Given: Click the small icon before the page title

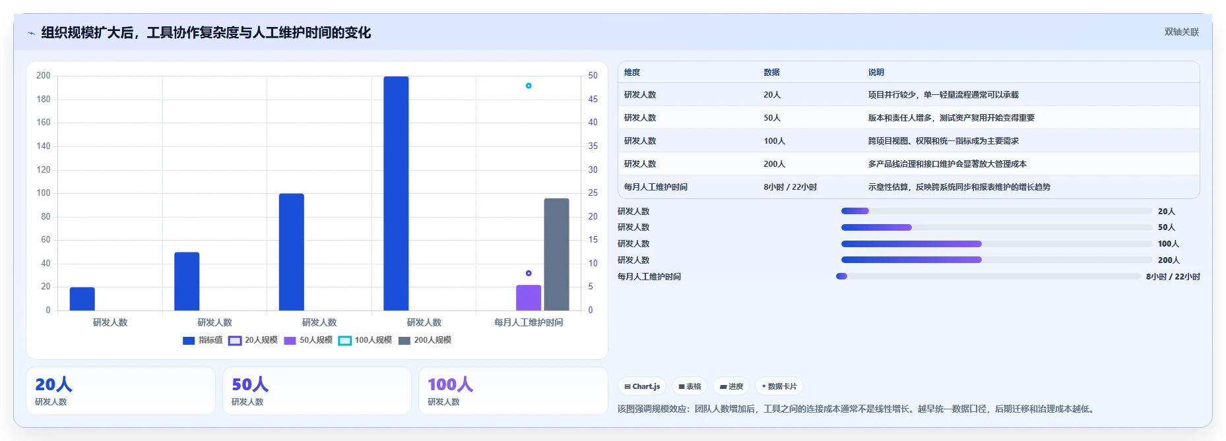Looking at the screenshot, I should tap(31, 33).
